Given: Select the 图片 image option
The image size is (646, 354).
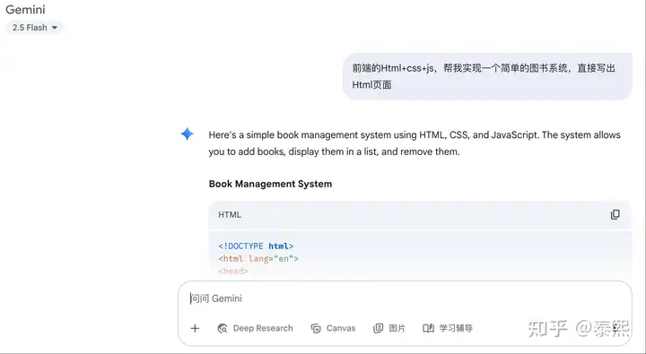Looking at the screenshot, I should [x=389, y=328].
